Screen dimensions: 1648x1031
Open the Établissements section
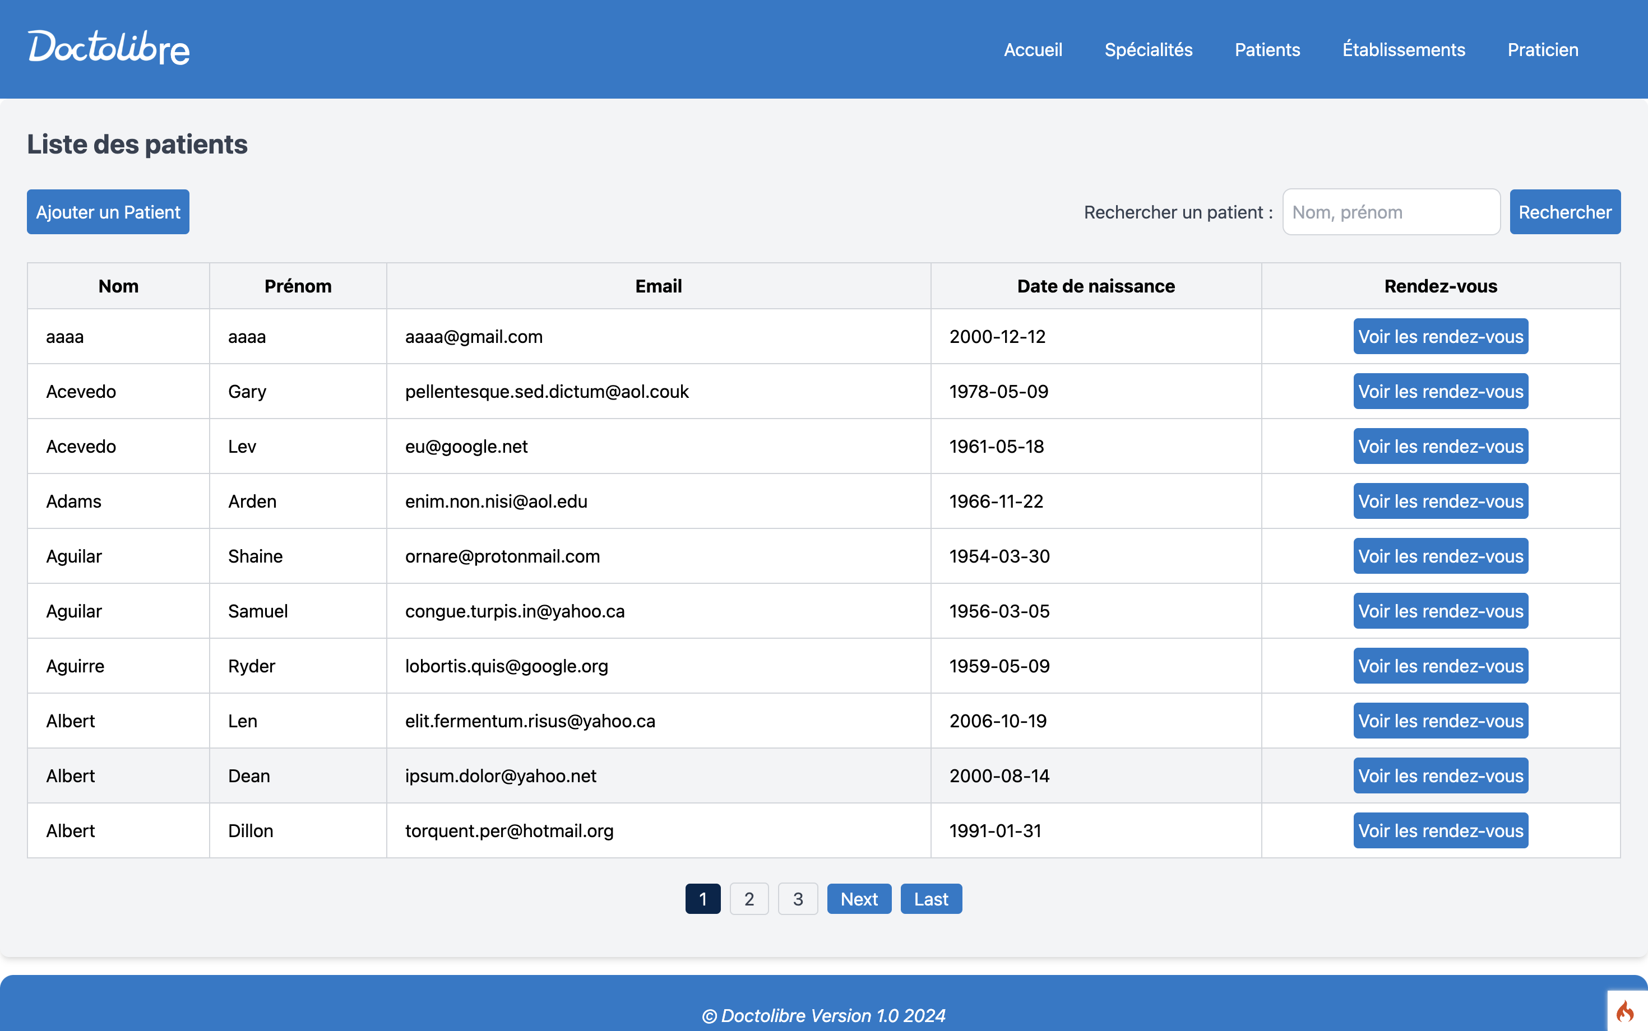tap(1404, 50)
